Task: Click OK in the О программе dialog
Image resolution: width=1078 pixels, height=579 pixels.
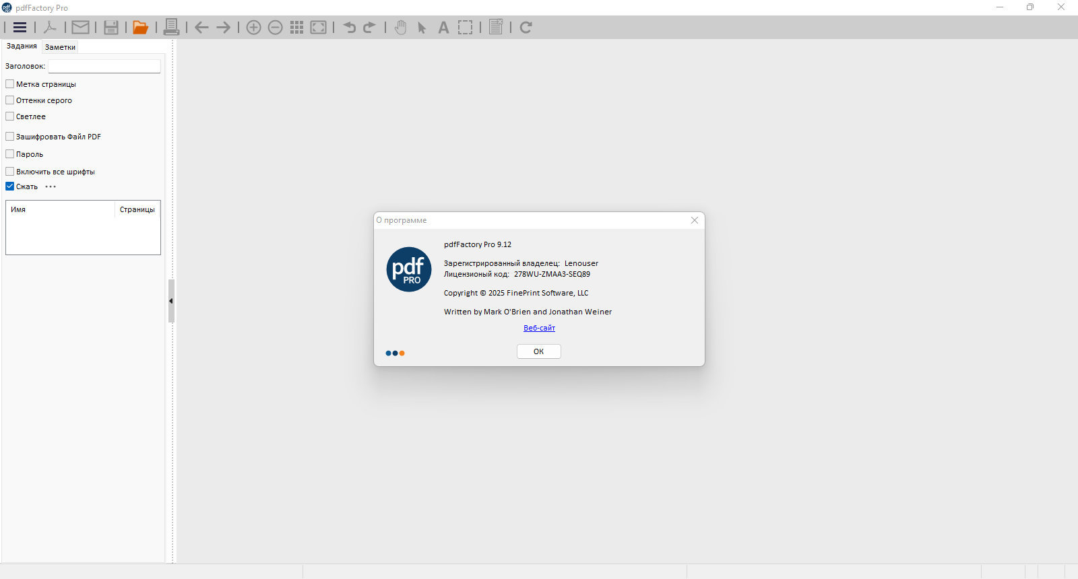Action: (539, 351)
